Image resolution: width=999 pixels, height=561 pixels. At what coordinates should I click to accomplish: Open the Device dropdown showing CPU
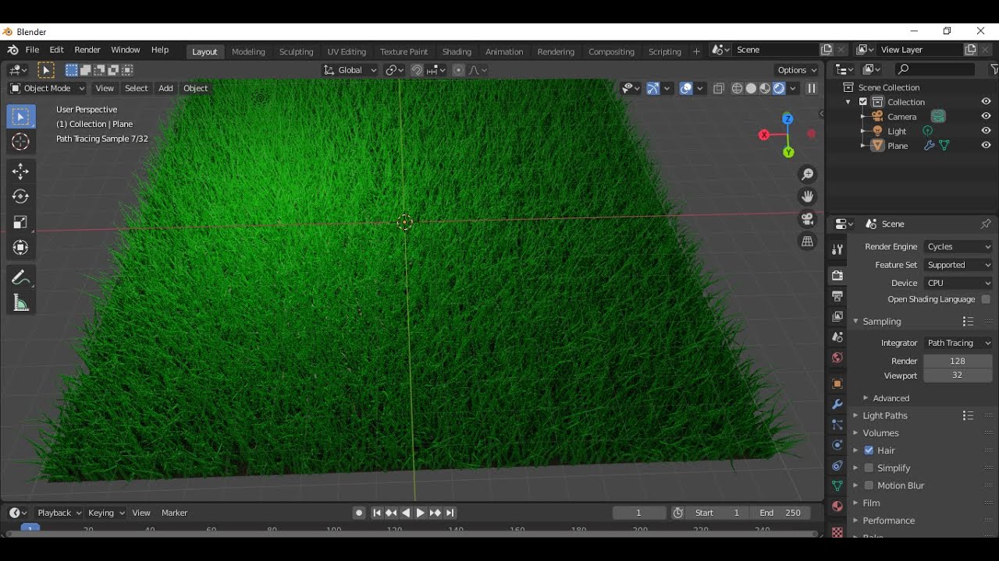(x=958, y=283)
